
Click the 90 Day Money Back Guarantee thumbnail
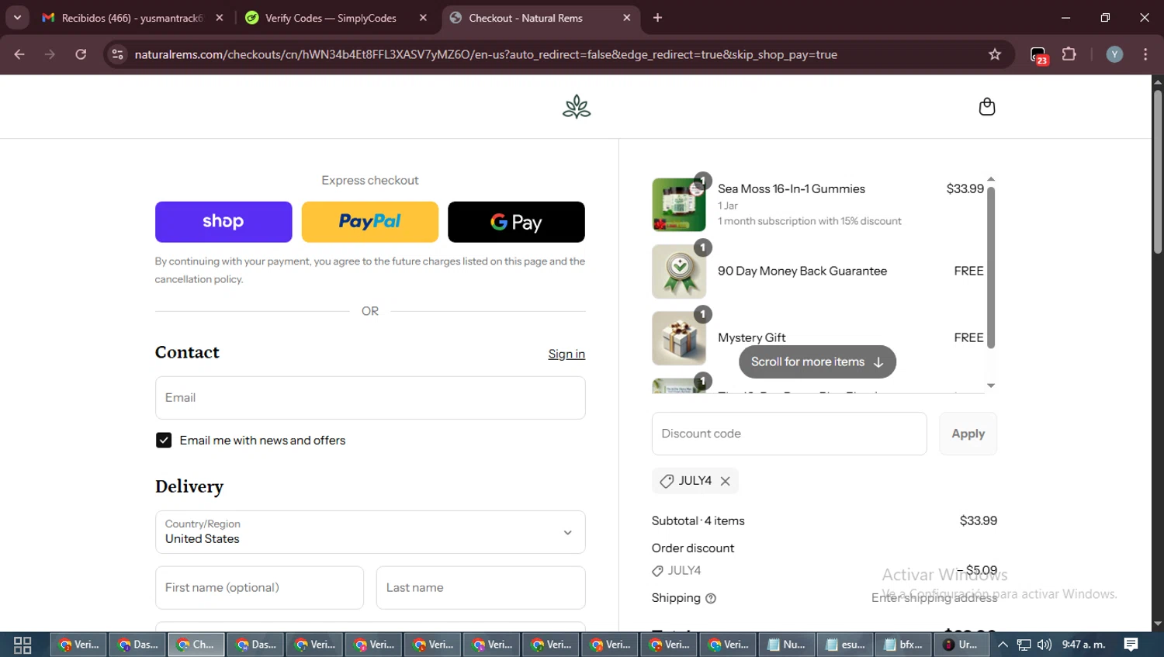(679, 271)
